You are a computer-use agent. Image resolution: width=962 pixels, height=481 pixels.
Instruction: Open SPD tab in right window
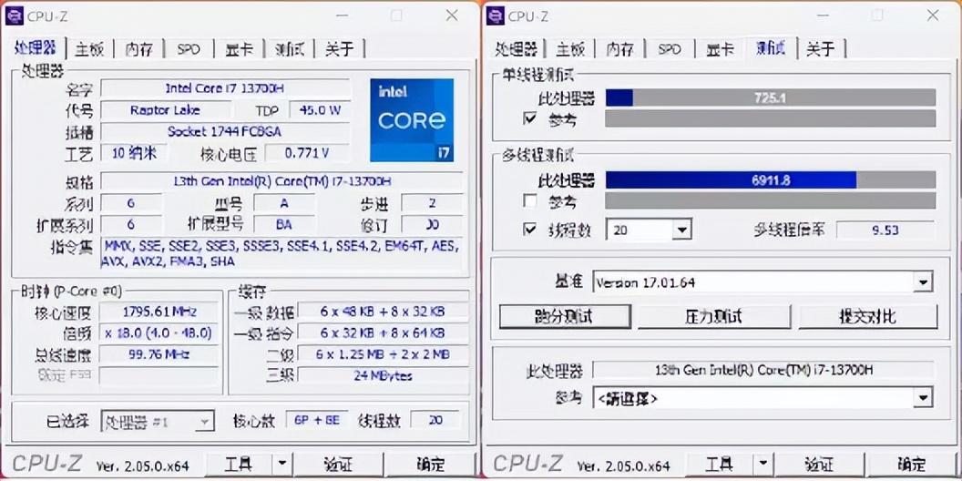[x=670, y=49]
